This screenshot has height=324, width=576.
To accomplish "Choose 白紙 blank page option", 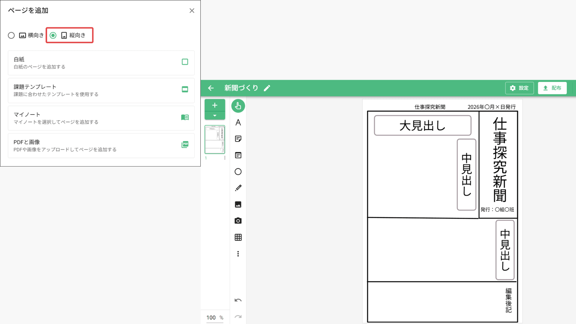I will coord(101,63).
